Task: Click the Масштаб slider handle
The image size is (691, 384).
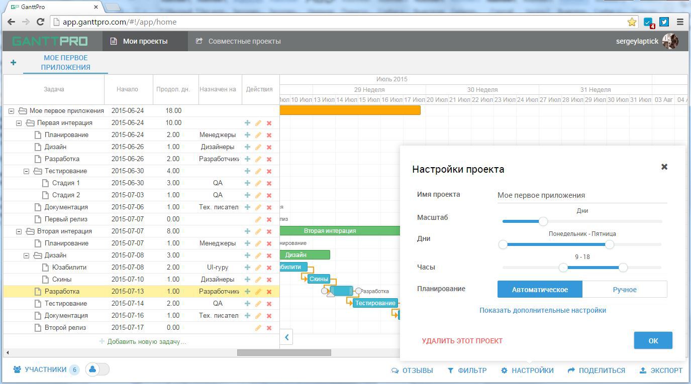Action: click(543, 221)
